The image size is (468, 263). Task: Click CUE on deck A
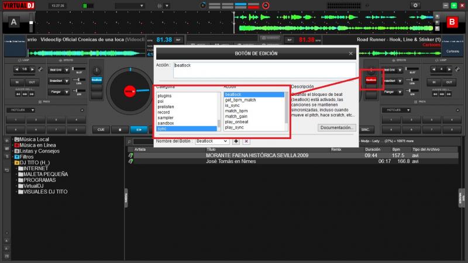tap(101, 130)
